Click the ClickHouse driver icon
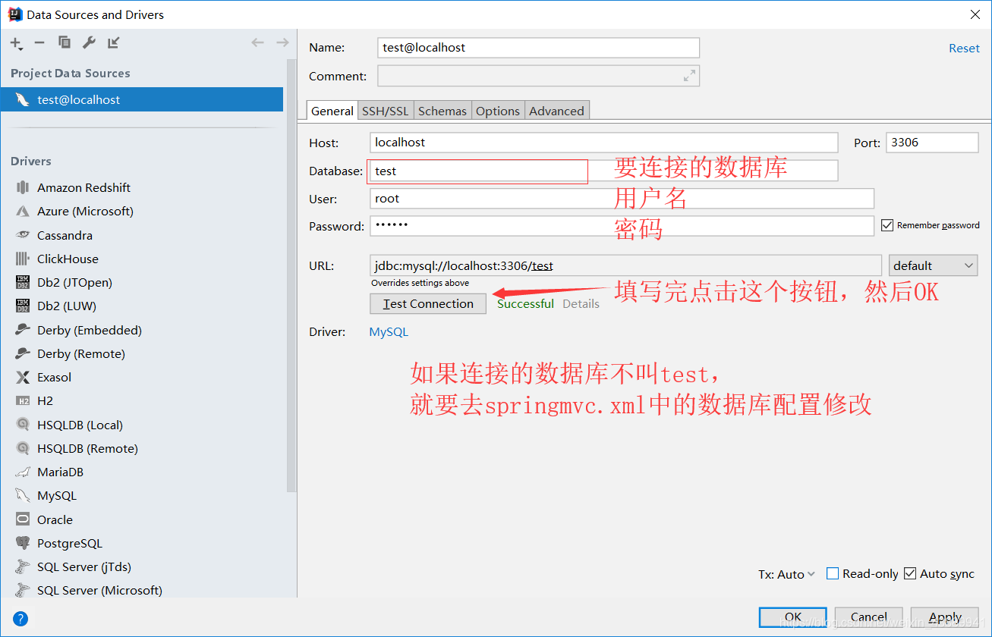 tap(23, 259)
